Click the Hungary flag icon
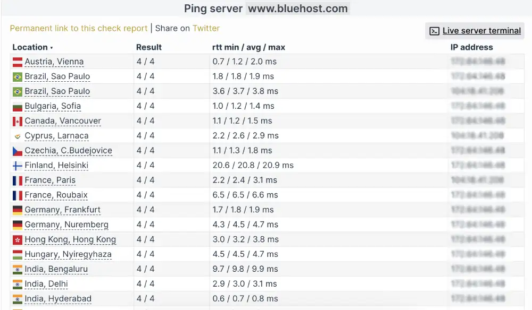 click(x=16, y=255)
